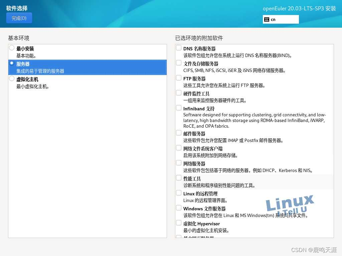Click the 完成(D) done button
Viewport: 342px width, 256px height.
point(19,18)
